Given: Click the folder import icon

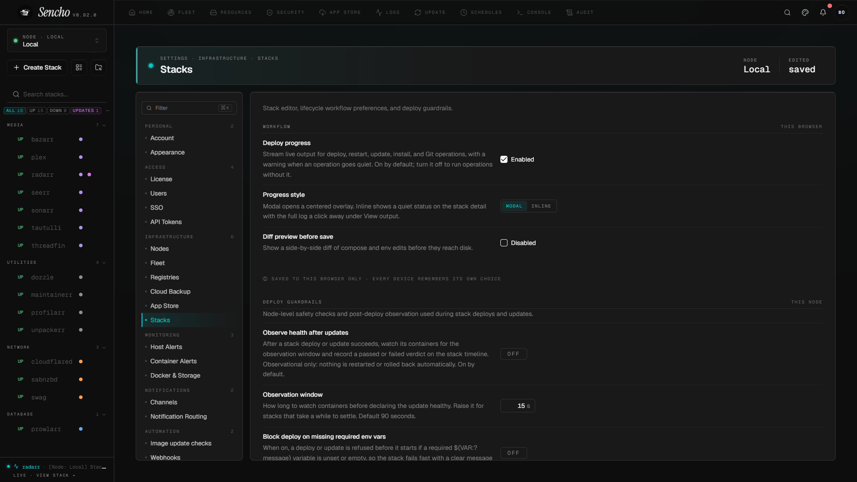Looking at the screenshot, I should [99, 67].
